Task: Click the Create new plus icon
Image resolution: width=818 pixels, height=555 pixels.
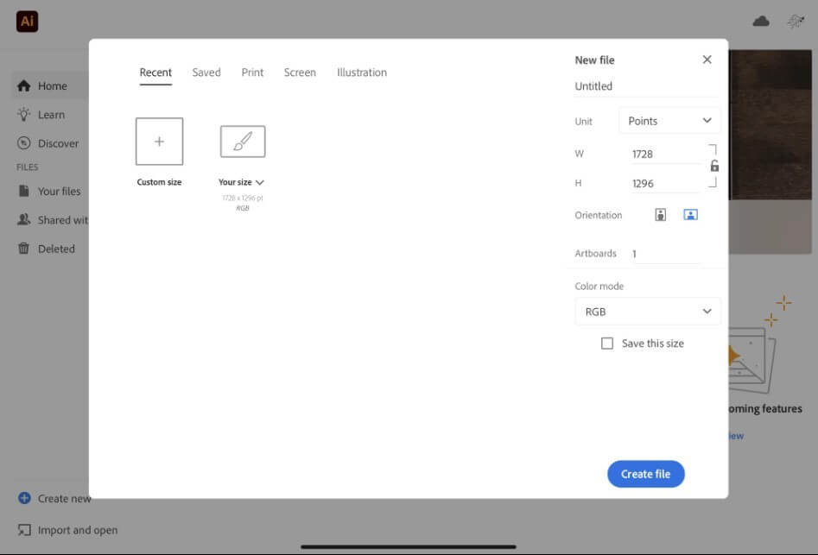Action: click(x=24, y=498)
